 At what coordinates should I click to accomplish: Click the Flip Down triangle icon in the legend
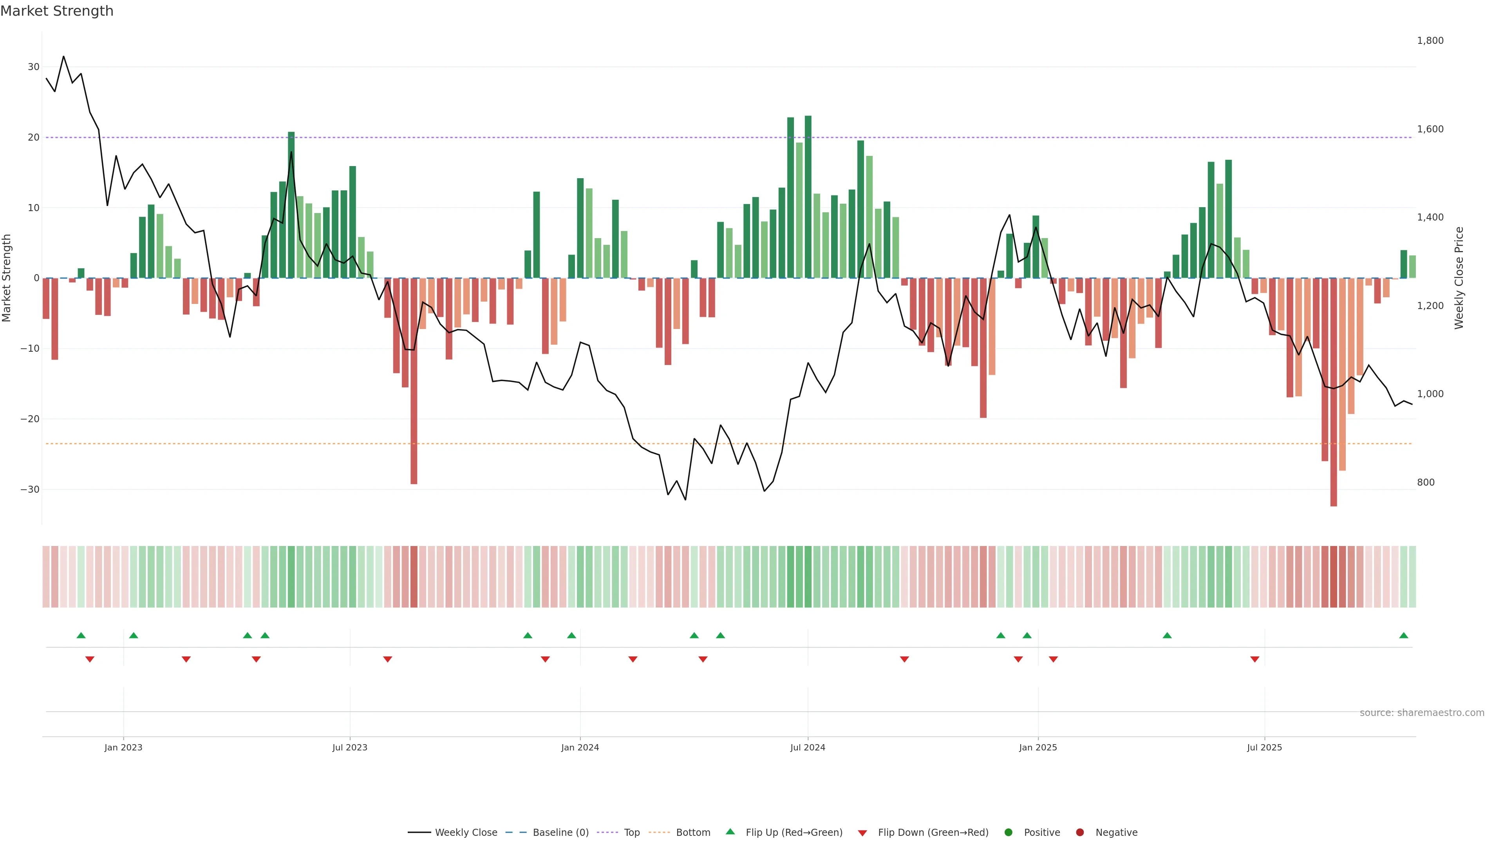862,833
